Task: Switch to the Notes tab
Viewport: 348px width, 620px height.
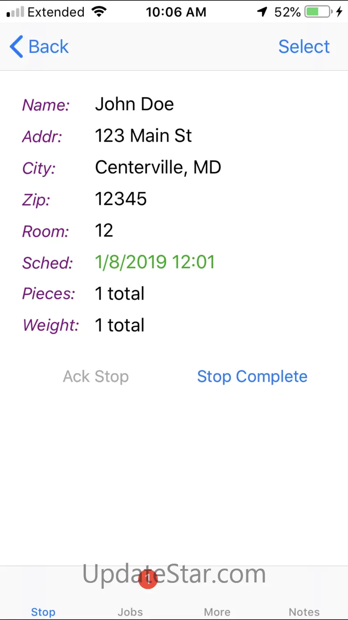Action: click(x=304, y=612)
